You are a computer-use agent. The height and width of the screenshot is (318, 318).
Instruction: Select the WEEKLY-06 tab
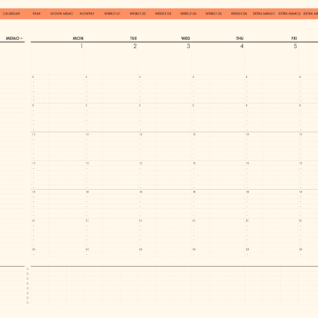click(x=238, y=14)
